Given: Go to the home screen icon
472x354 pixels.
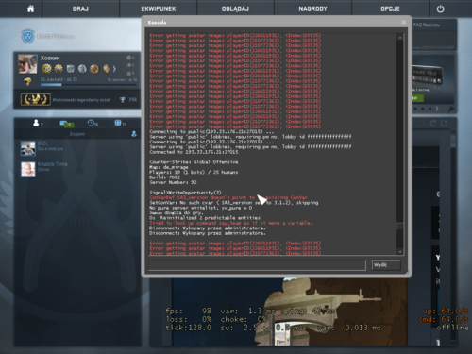Looking at the screenshot, I should (30, 8).
